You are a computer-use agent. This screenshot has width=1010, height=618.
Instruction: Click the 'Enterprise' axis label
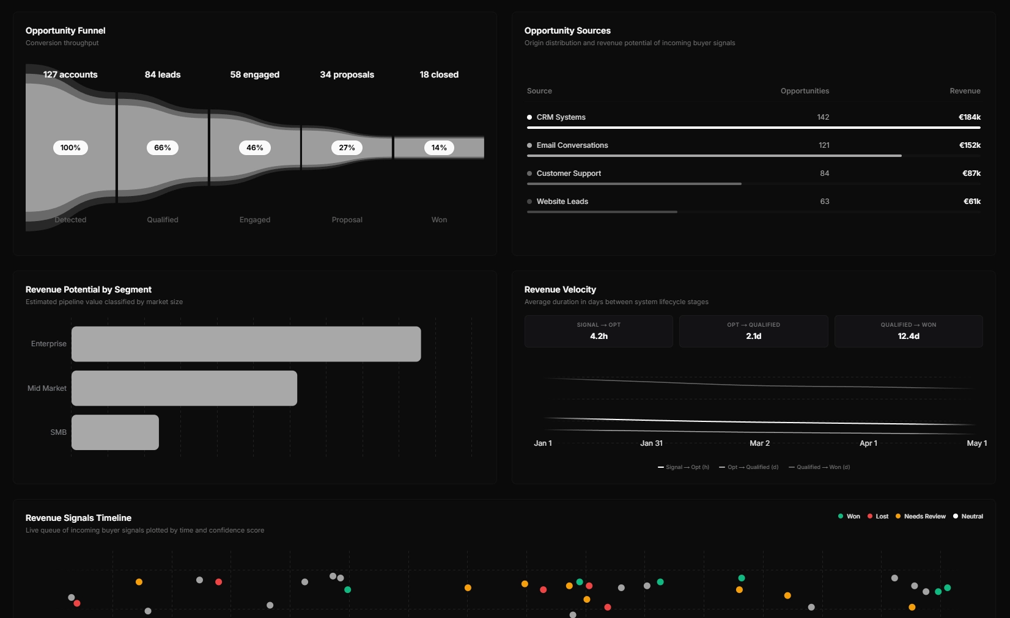49,344
